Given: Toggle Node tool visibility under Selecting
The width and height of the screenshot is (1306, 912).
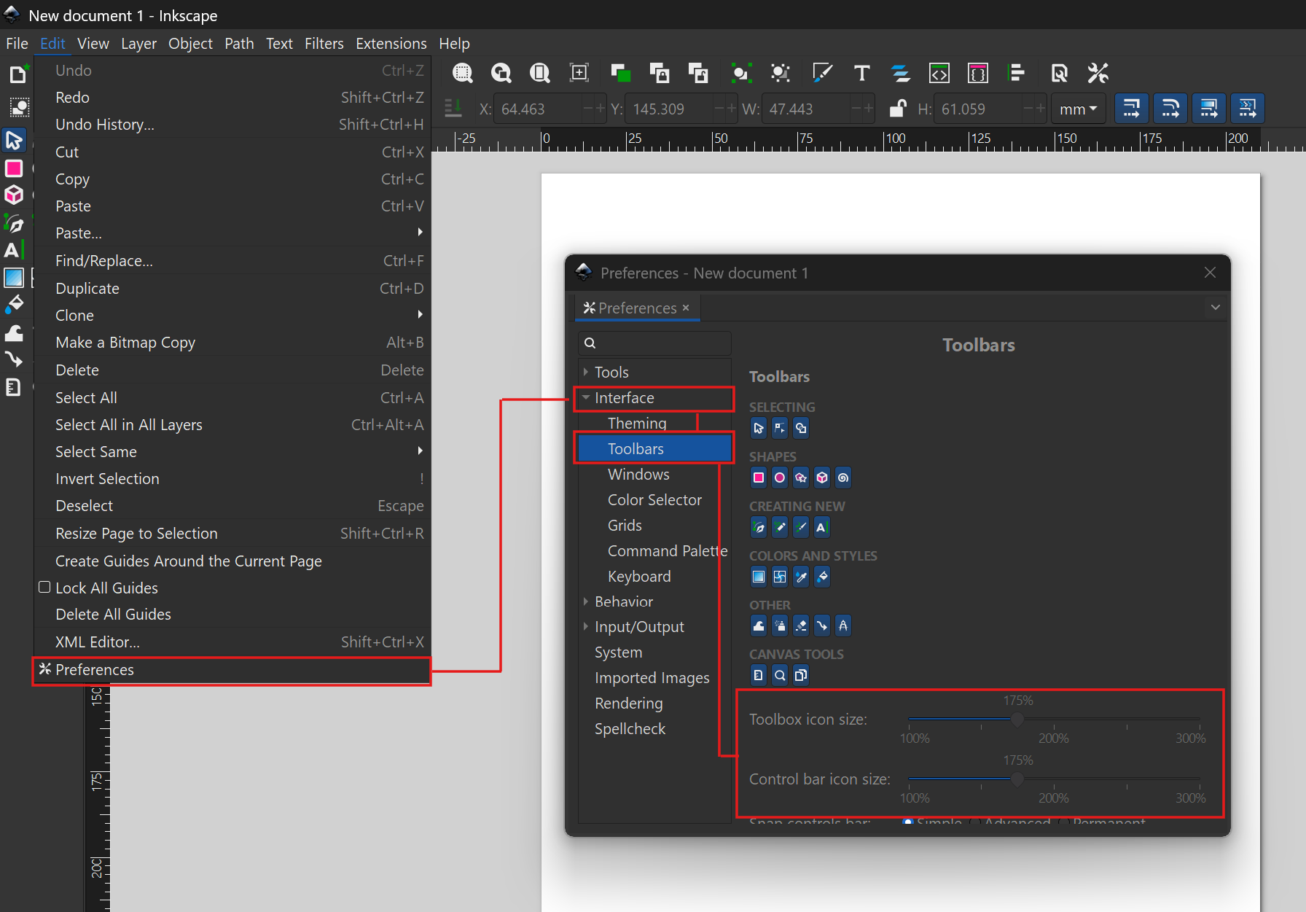Looking at the screenshot, I should (x=780, y=428).
